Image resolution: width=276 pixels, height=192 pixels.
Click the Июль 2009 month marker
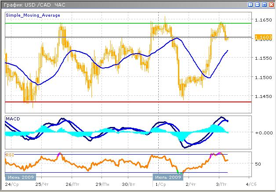pos(167,177)
